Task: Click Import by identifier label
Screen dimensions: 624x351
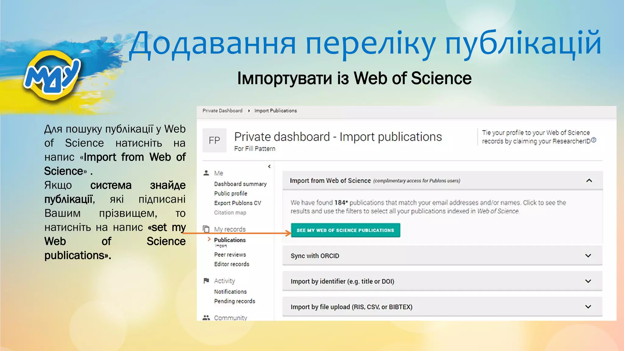Action: pyautogui.click(x=342, y=282)
